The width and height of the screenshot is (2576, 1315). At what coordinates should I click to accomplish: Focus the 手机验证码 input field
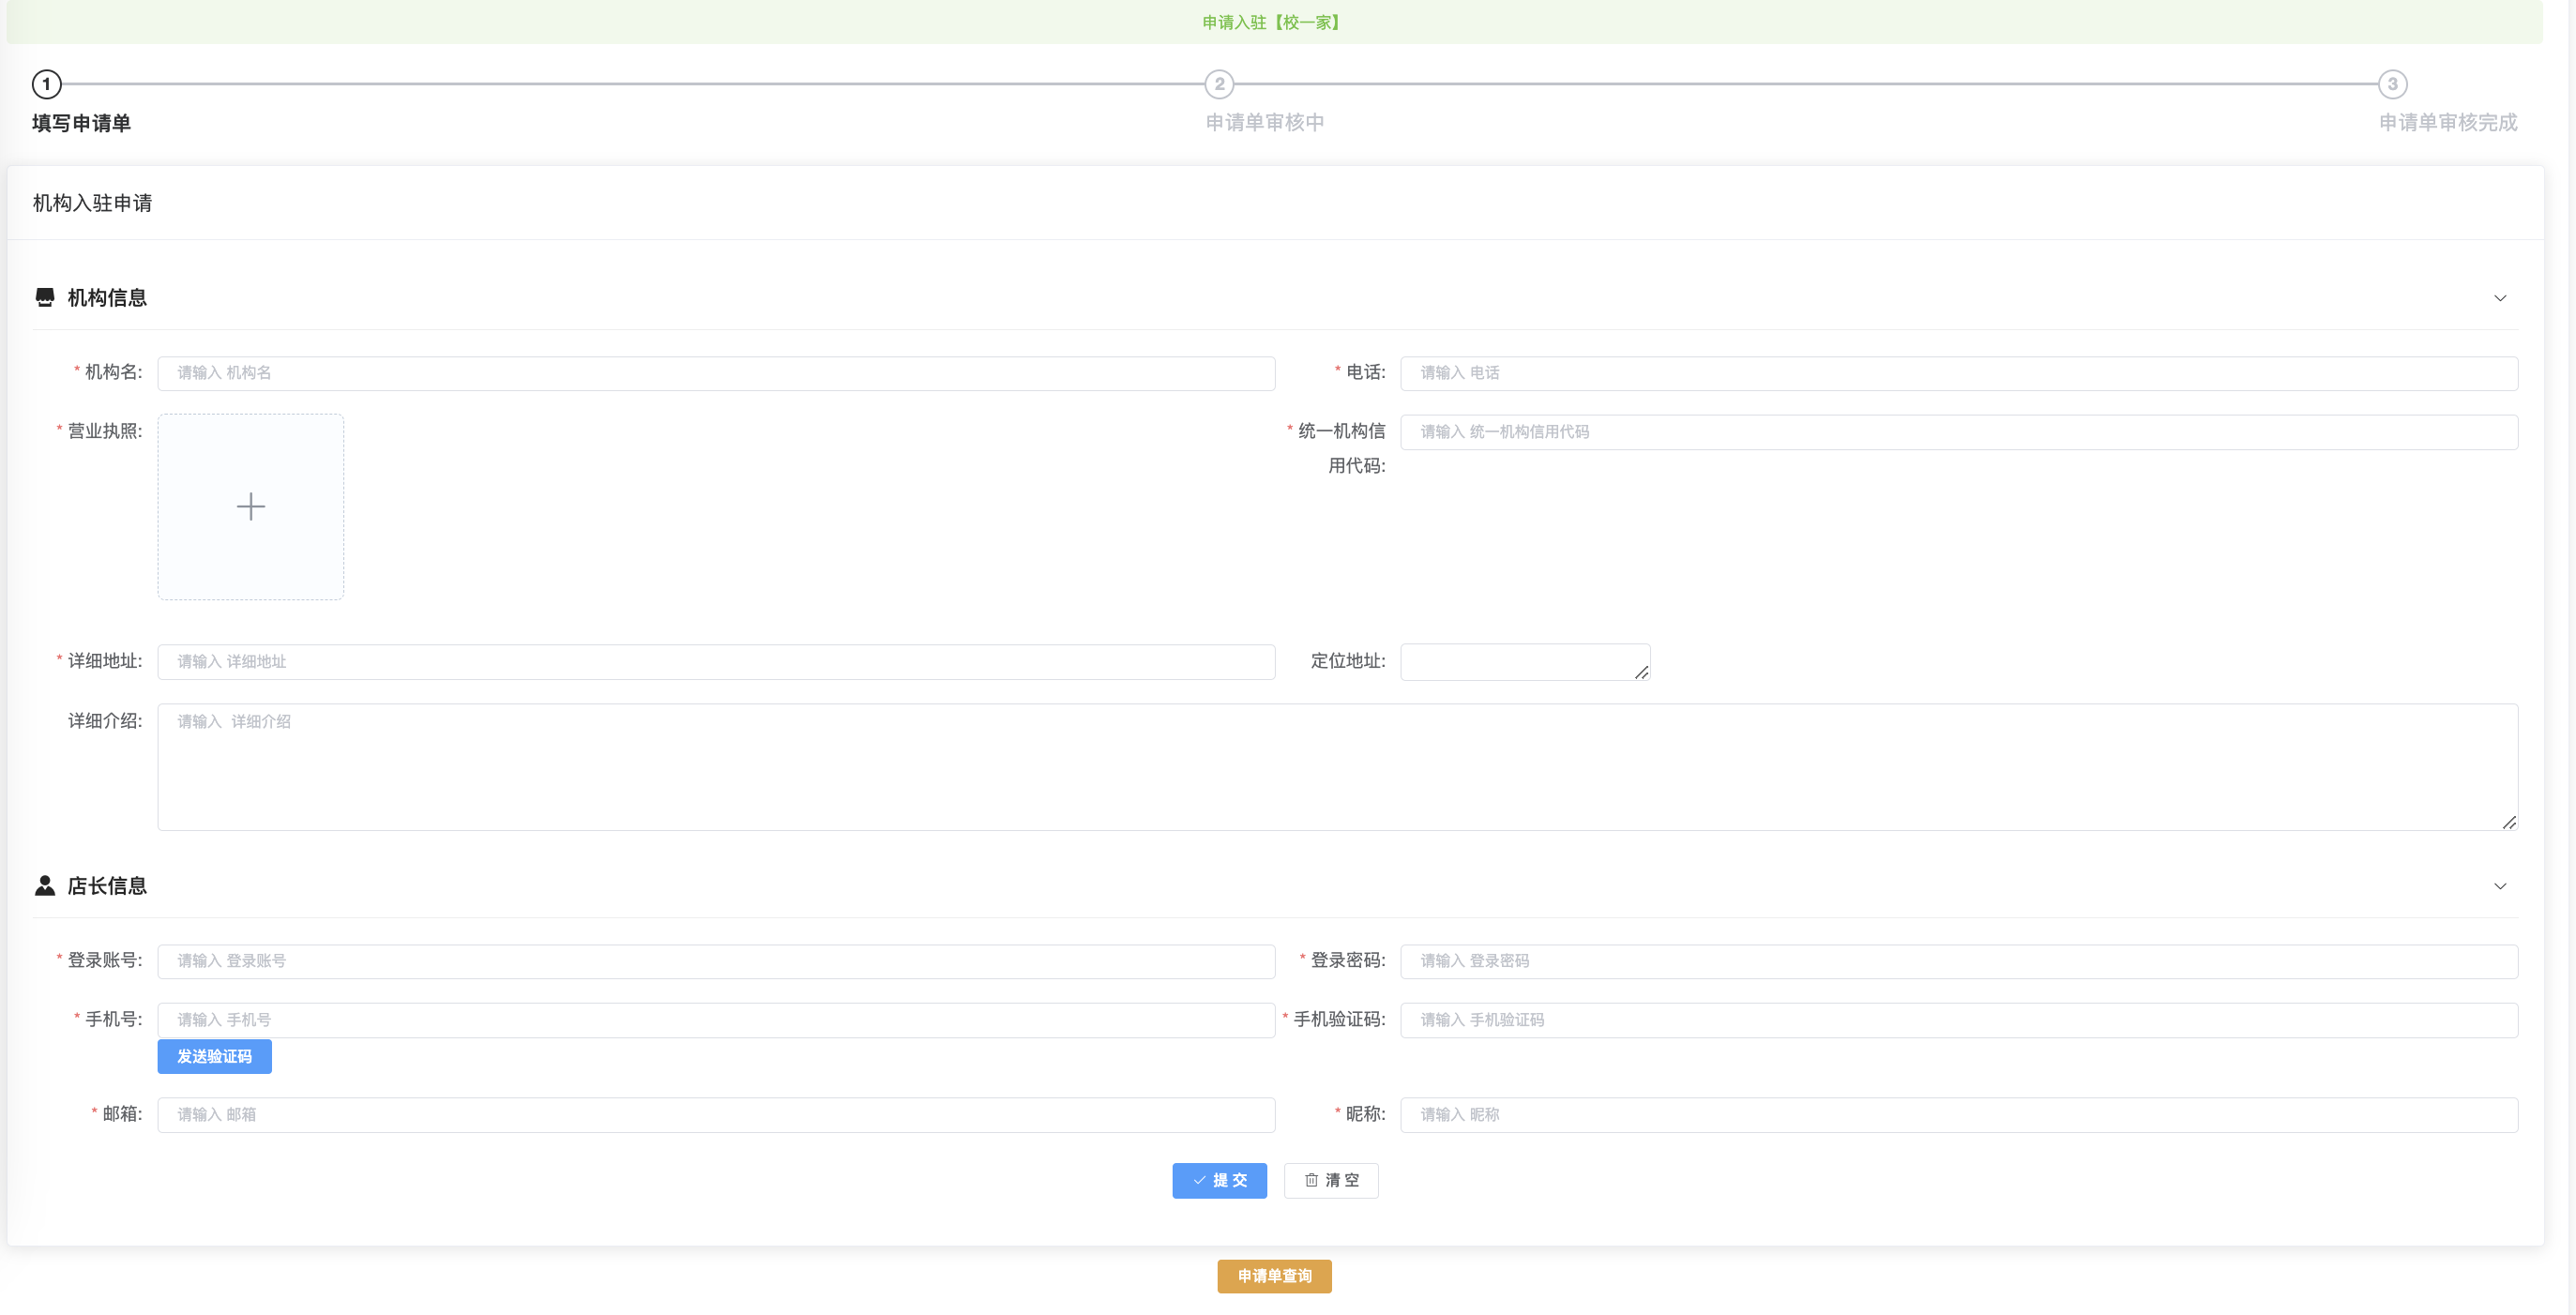(x=1958, y=1019)
